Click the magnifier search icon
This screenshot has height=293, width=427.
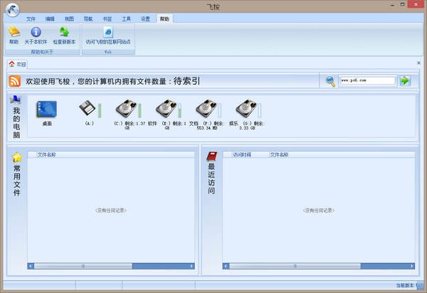pos(330,81)
